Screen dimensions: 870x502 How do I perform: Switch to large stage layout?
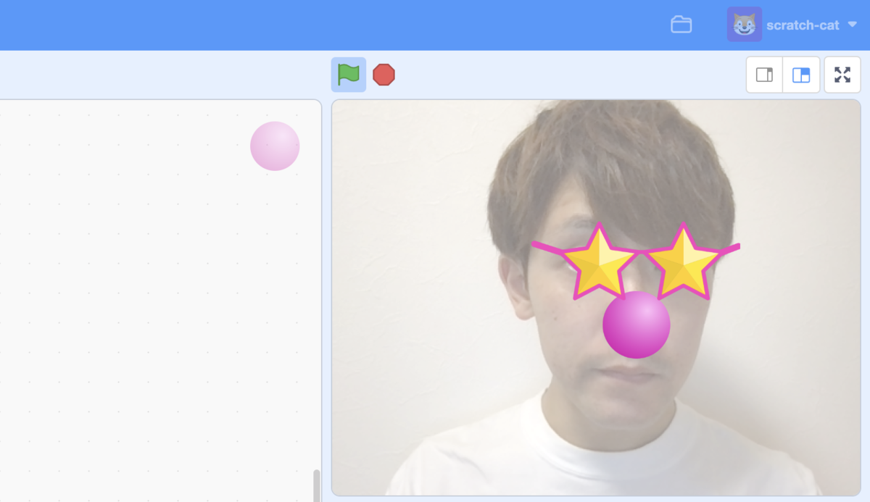(x=801, y=75)
